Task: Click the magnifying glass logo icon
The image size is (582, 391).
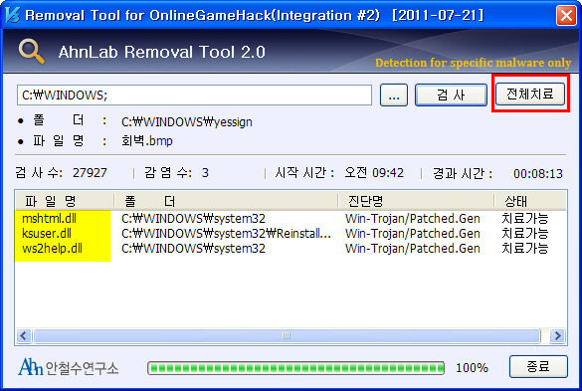Action: 32,52
